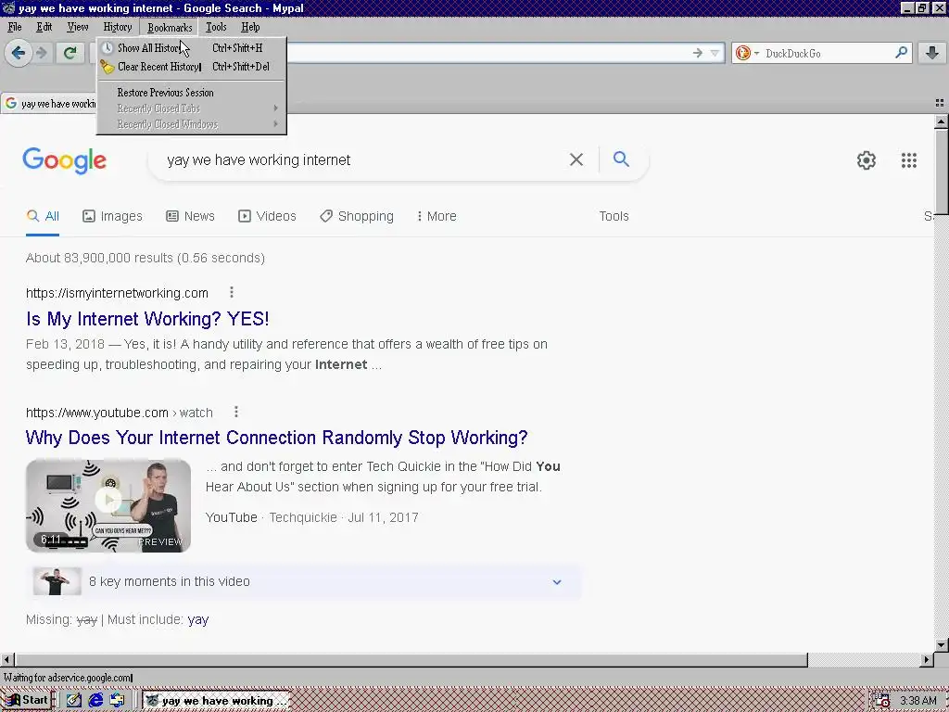
Task: Select the Mypal taskbar button
Action: coord(216,701)
